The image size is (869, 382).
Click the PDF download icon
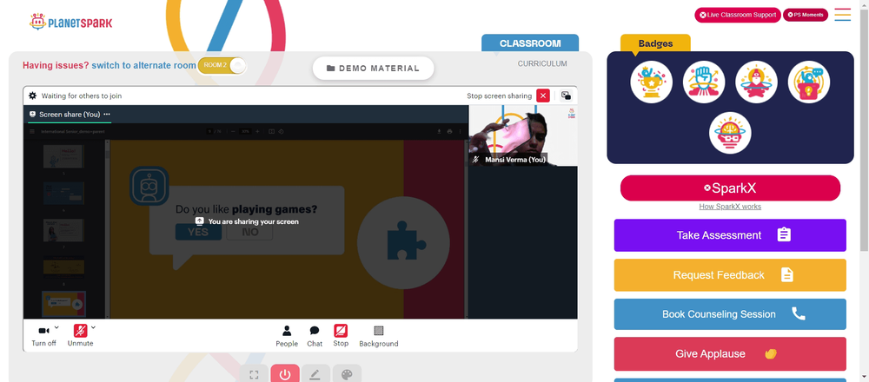[440, 132]
